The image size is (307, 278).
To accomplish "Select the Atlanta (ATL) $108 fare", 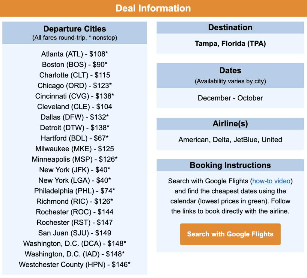I will [75, 54].
